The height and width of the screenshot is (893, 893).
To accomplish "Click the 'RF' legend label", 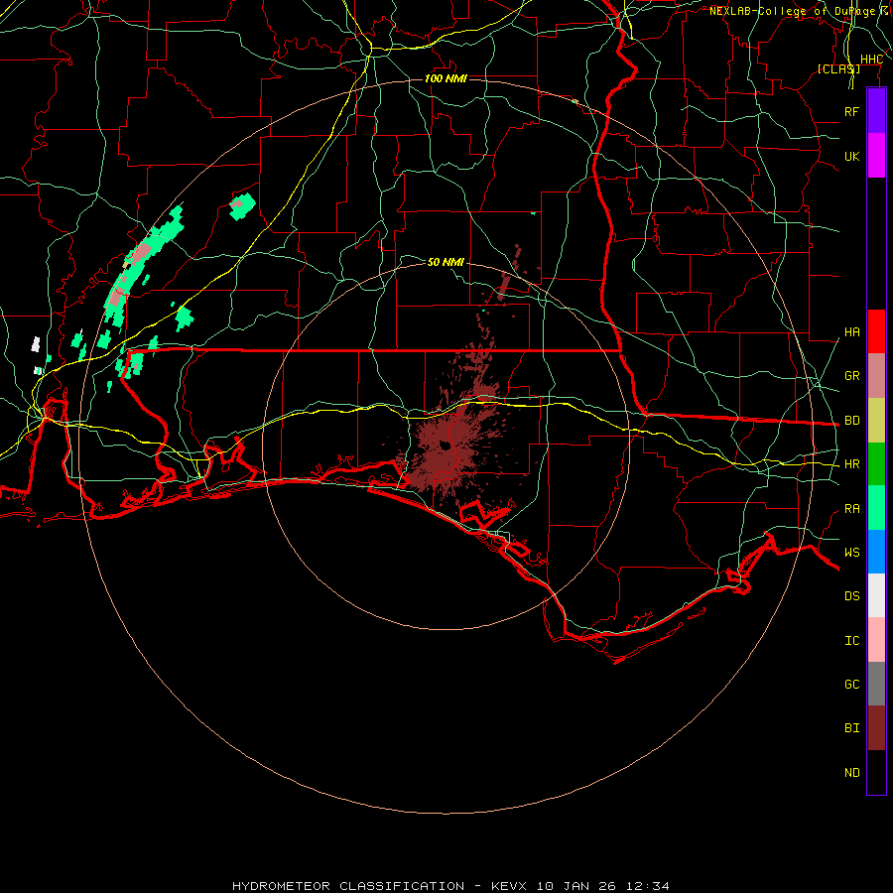I will (851, 111).
